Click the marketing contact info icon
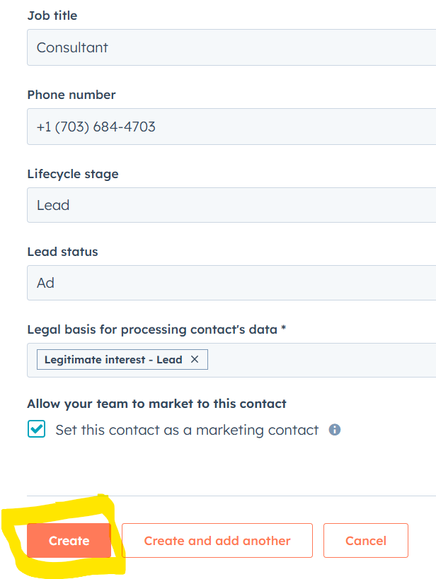 (x=335, y=430)
